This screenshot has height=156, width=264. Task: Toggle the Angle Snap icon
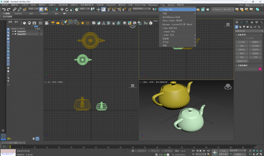tap(114, 9)
